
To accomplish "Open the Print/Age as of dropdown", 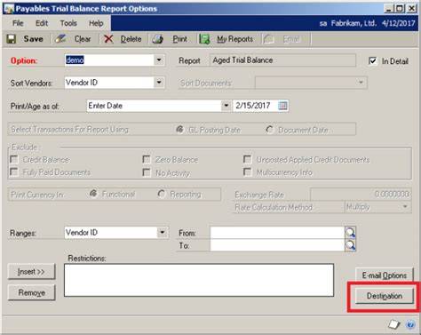I will point(226,106).
